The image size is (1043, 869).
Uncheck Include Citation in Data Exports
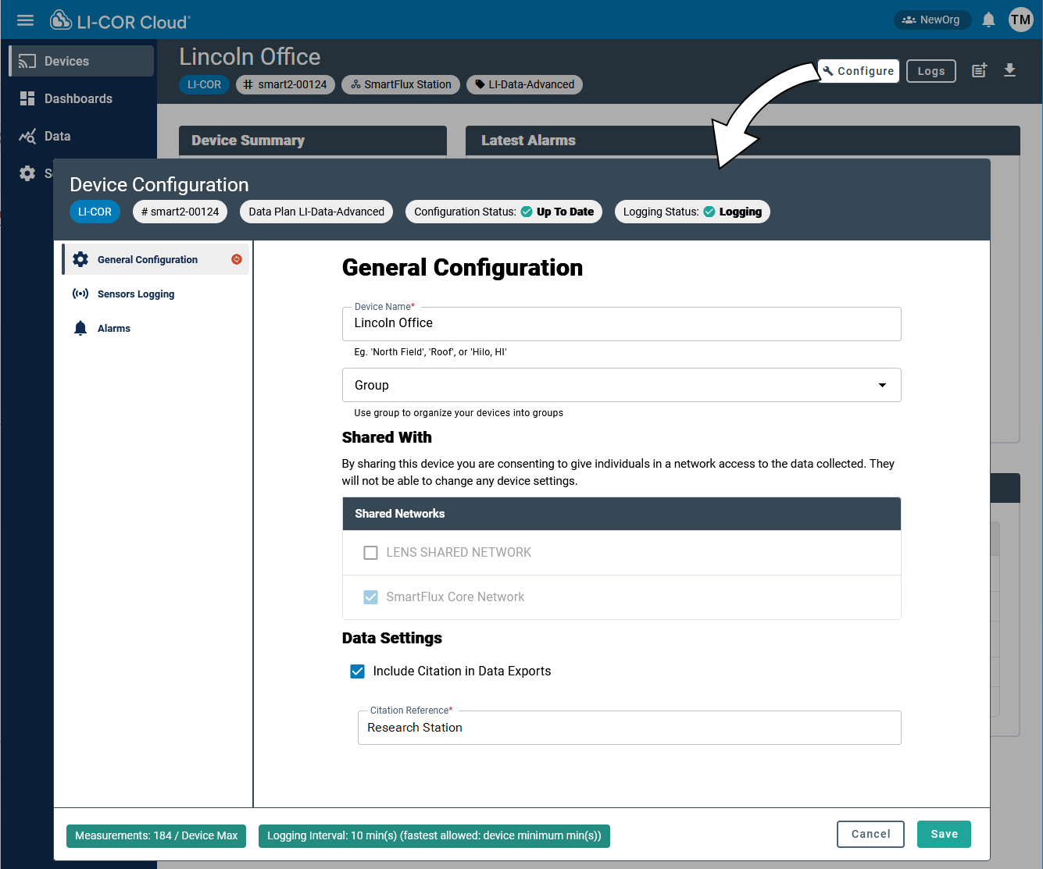tap(357, 671)
